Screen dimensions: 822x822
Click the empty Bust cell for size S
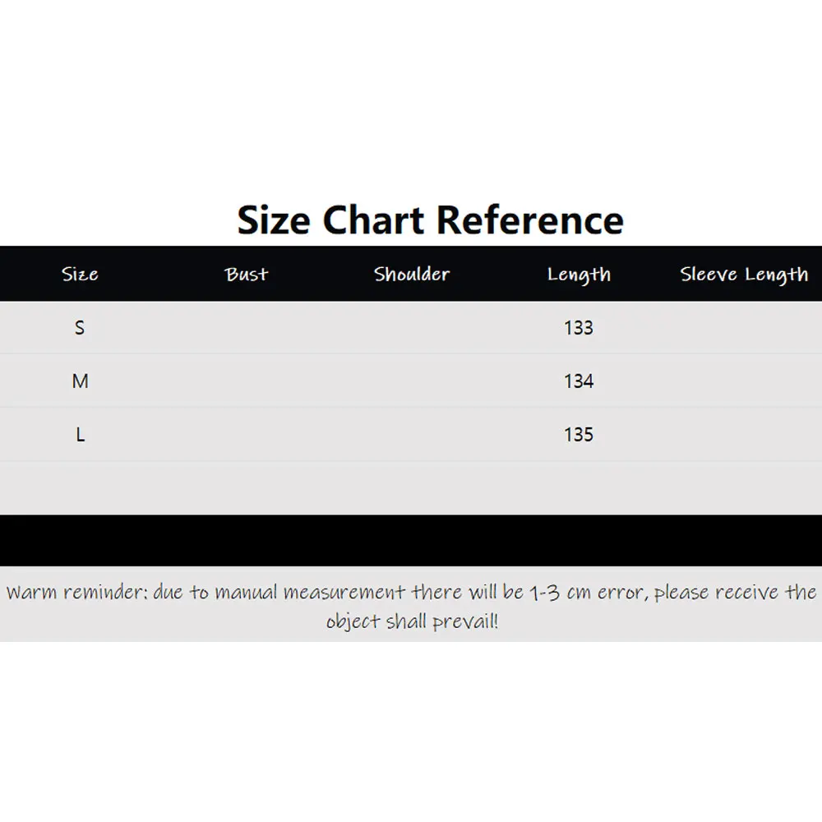[247, 328]
